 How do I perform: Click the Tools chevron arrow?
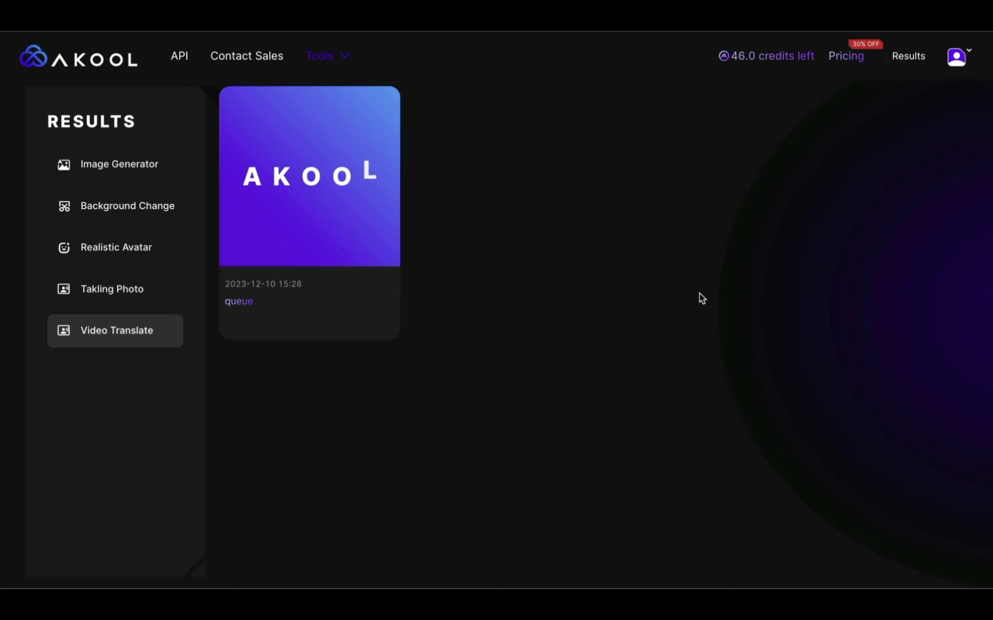[x=345, y=55]
